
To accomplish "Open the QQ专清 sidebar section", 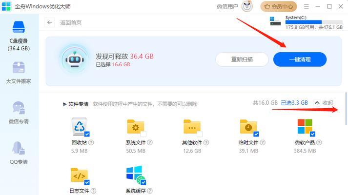I will coord(19,153).
